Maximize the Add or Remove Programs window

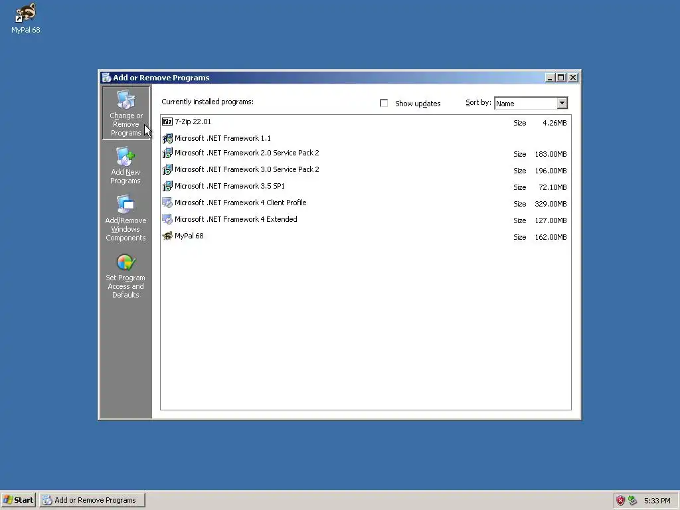click(560, 78)
